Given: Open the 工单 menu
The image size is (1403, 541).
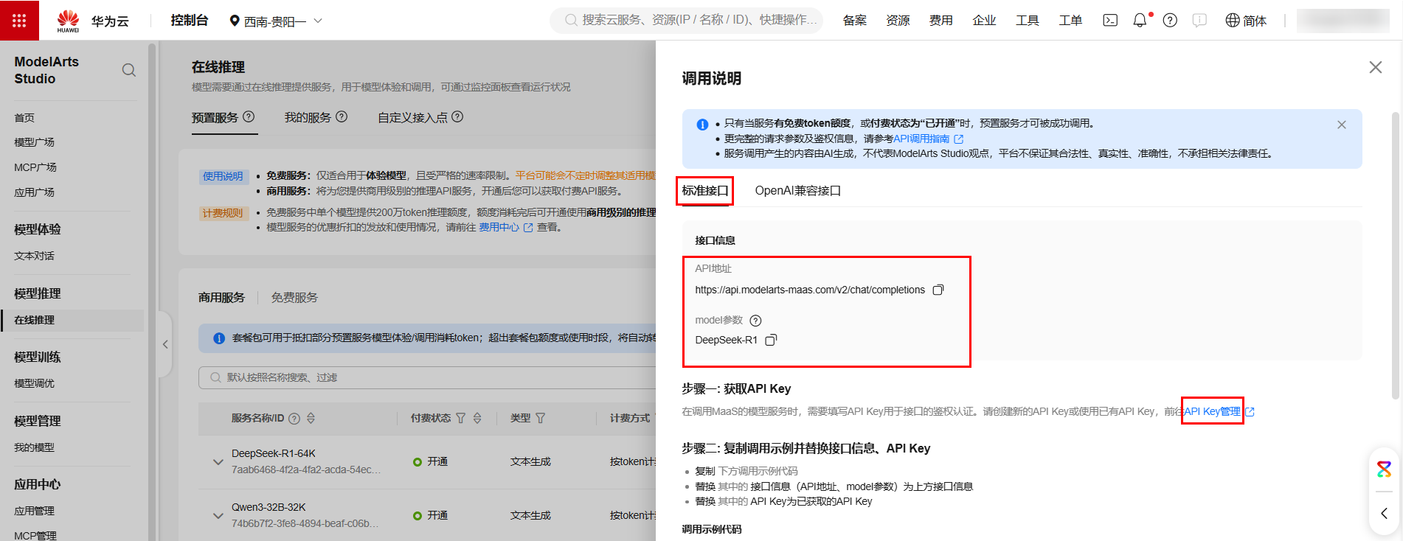Looking at the screenshot, I should tap(1070, 21).
